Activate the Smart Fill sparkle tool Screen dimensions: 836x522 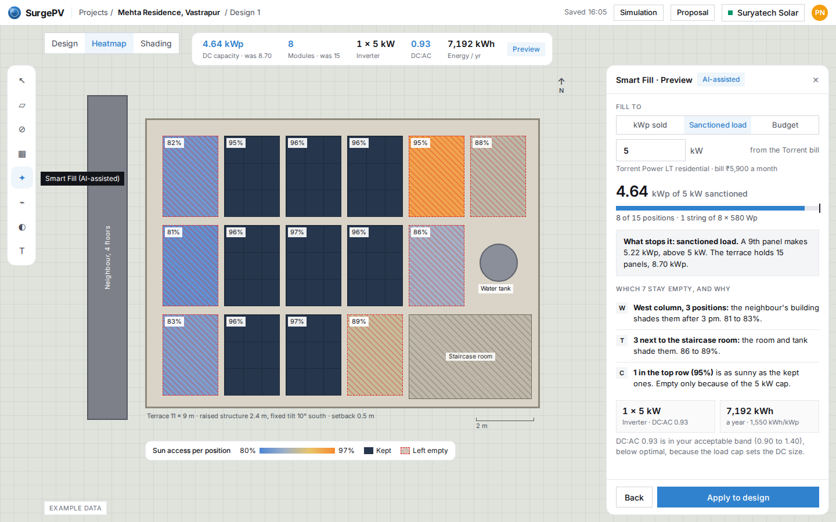22,178
